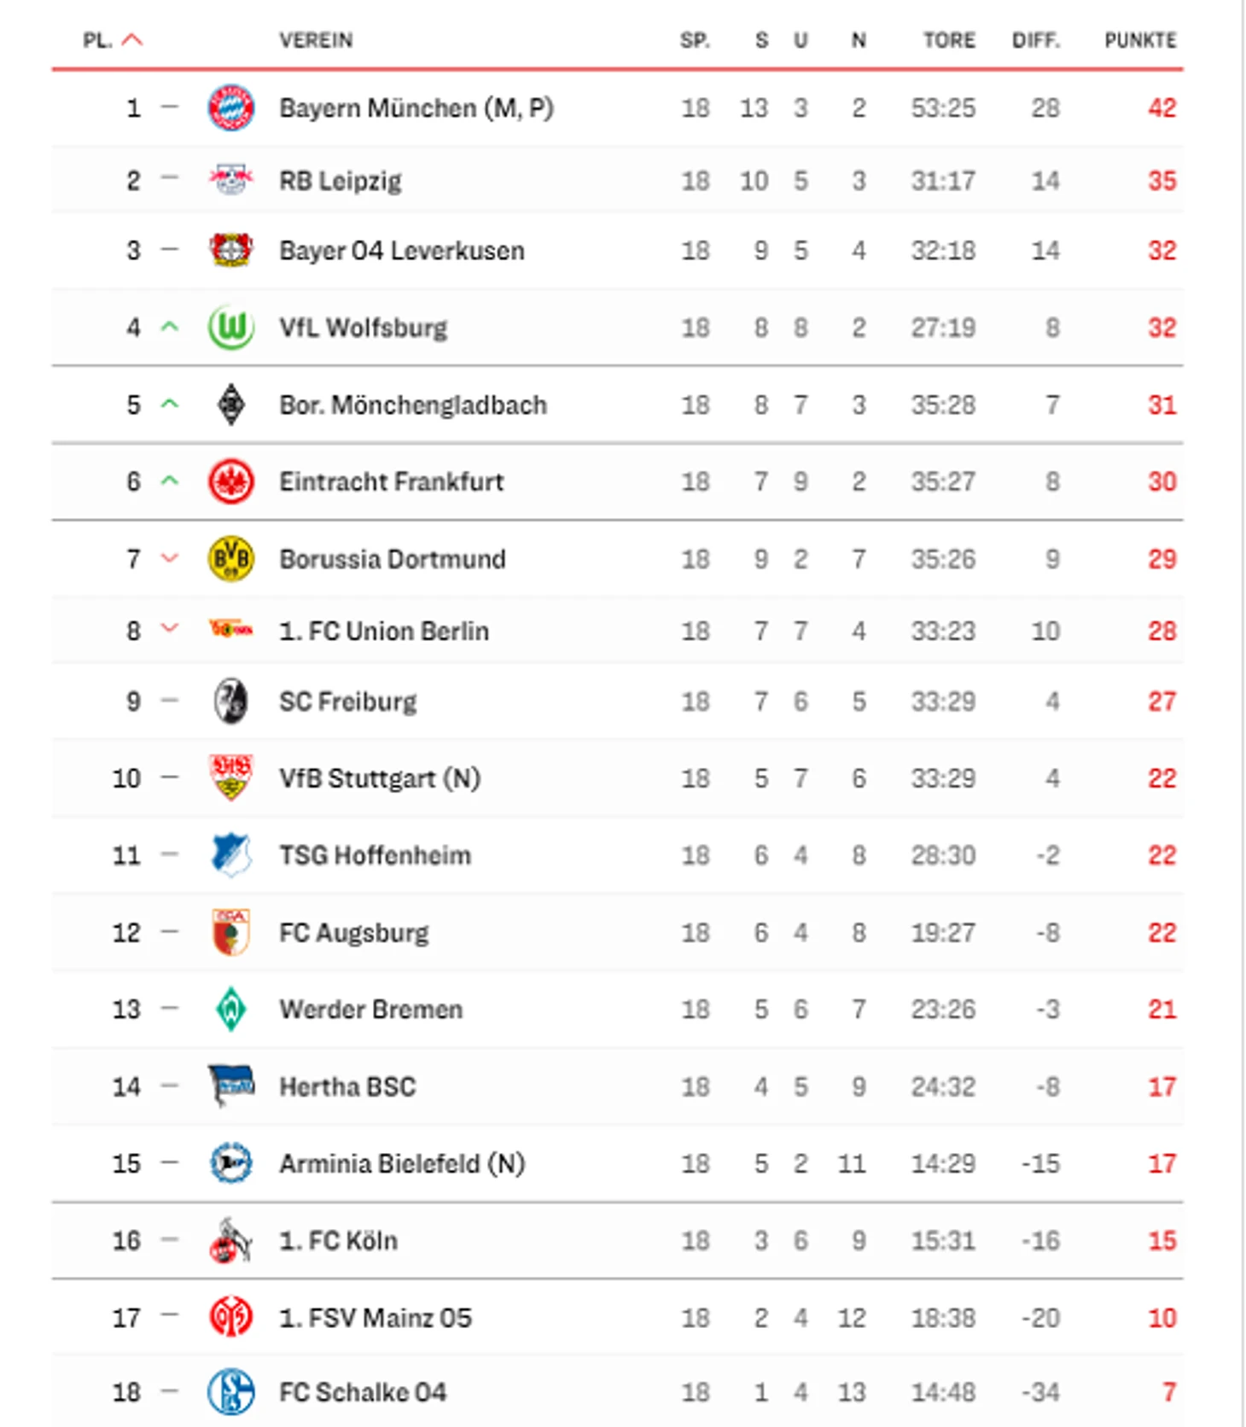
Task: Click the green up arrow beside Wolfsburg
Action: point(171,327)
